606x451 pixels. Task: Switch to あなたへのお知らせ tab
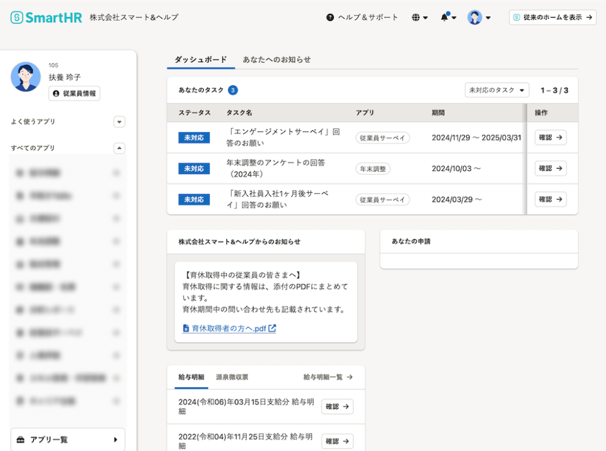pos(277,60)
